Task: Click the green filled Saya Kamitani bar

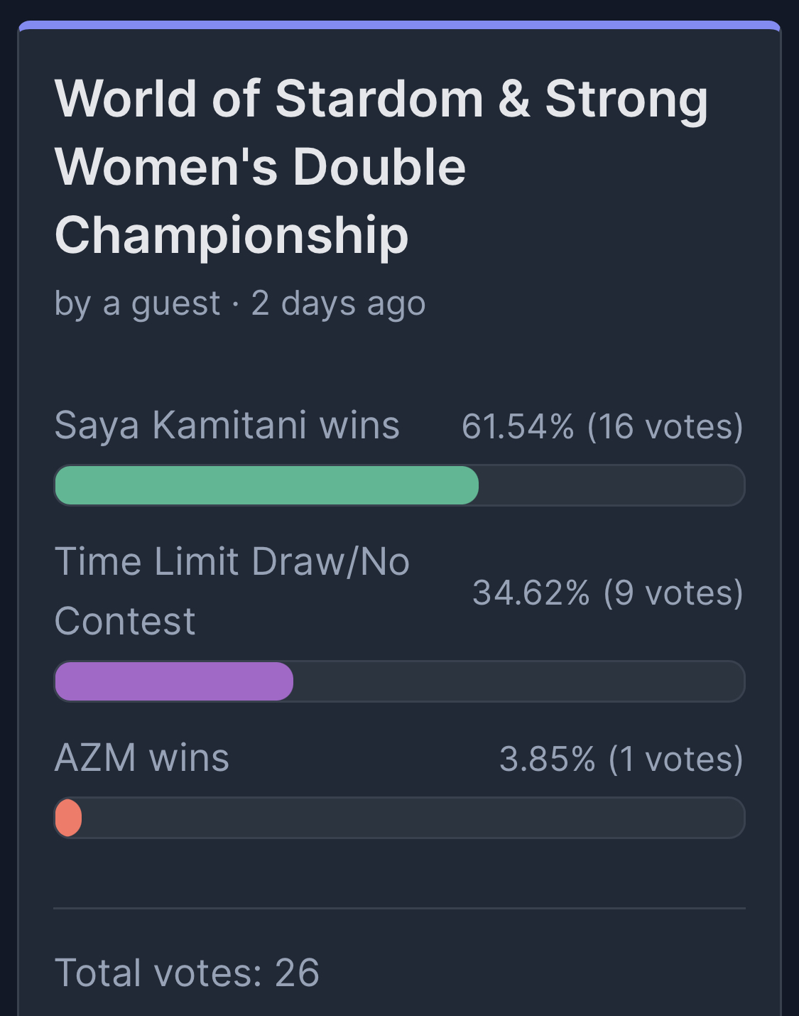Action: point(266,486)
